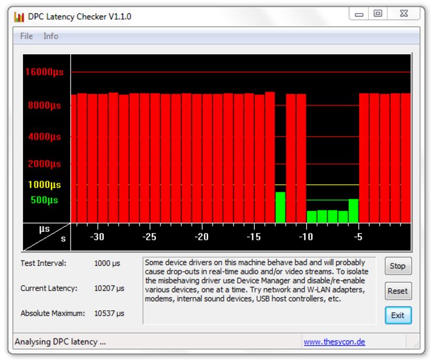The image size is (435, 364).
Task: Click the -5 time axis label
Action: [358, 237]
